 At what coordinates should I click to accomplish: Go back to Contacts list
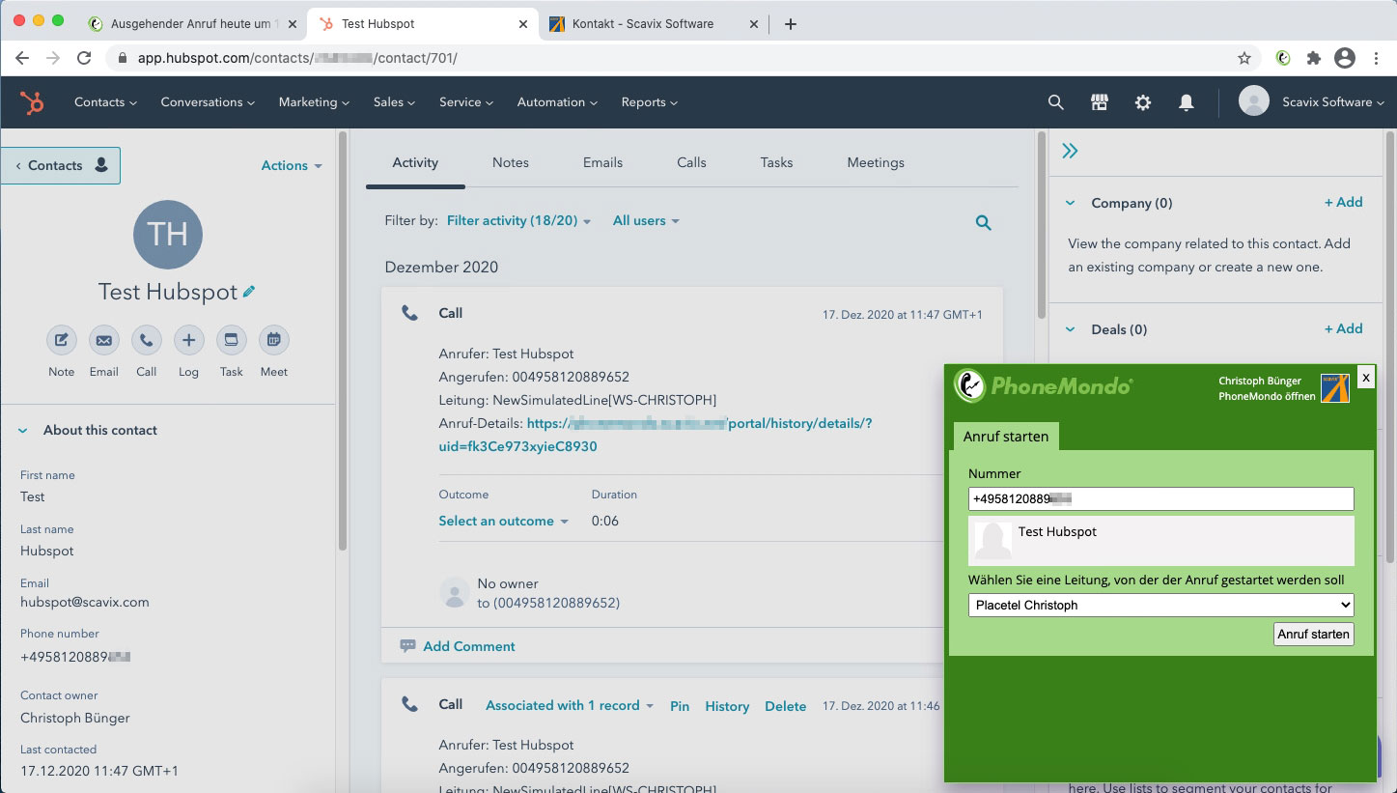60,166
